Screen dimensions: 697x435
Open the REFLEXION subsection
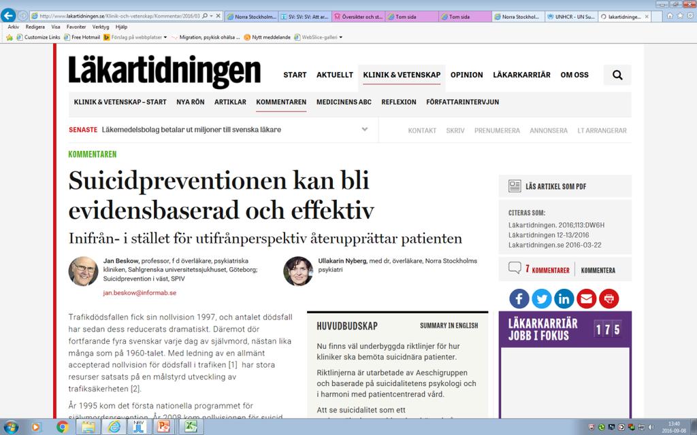(x=399, y=102)
